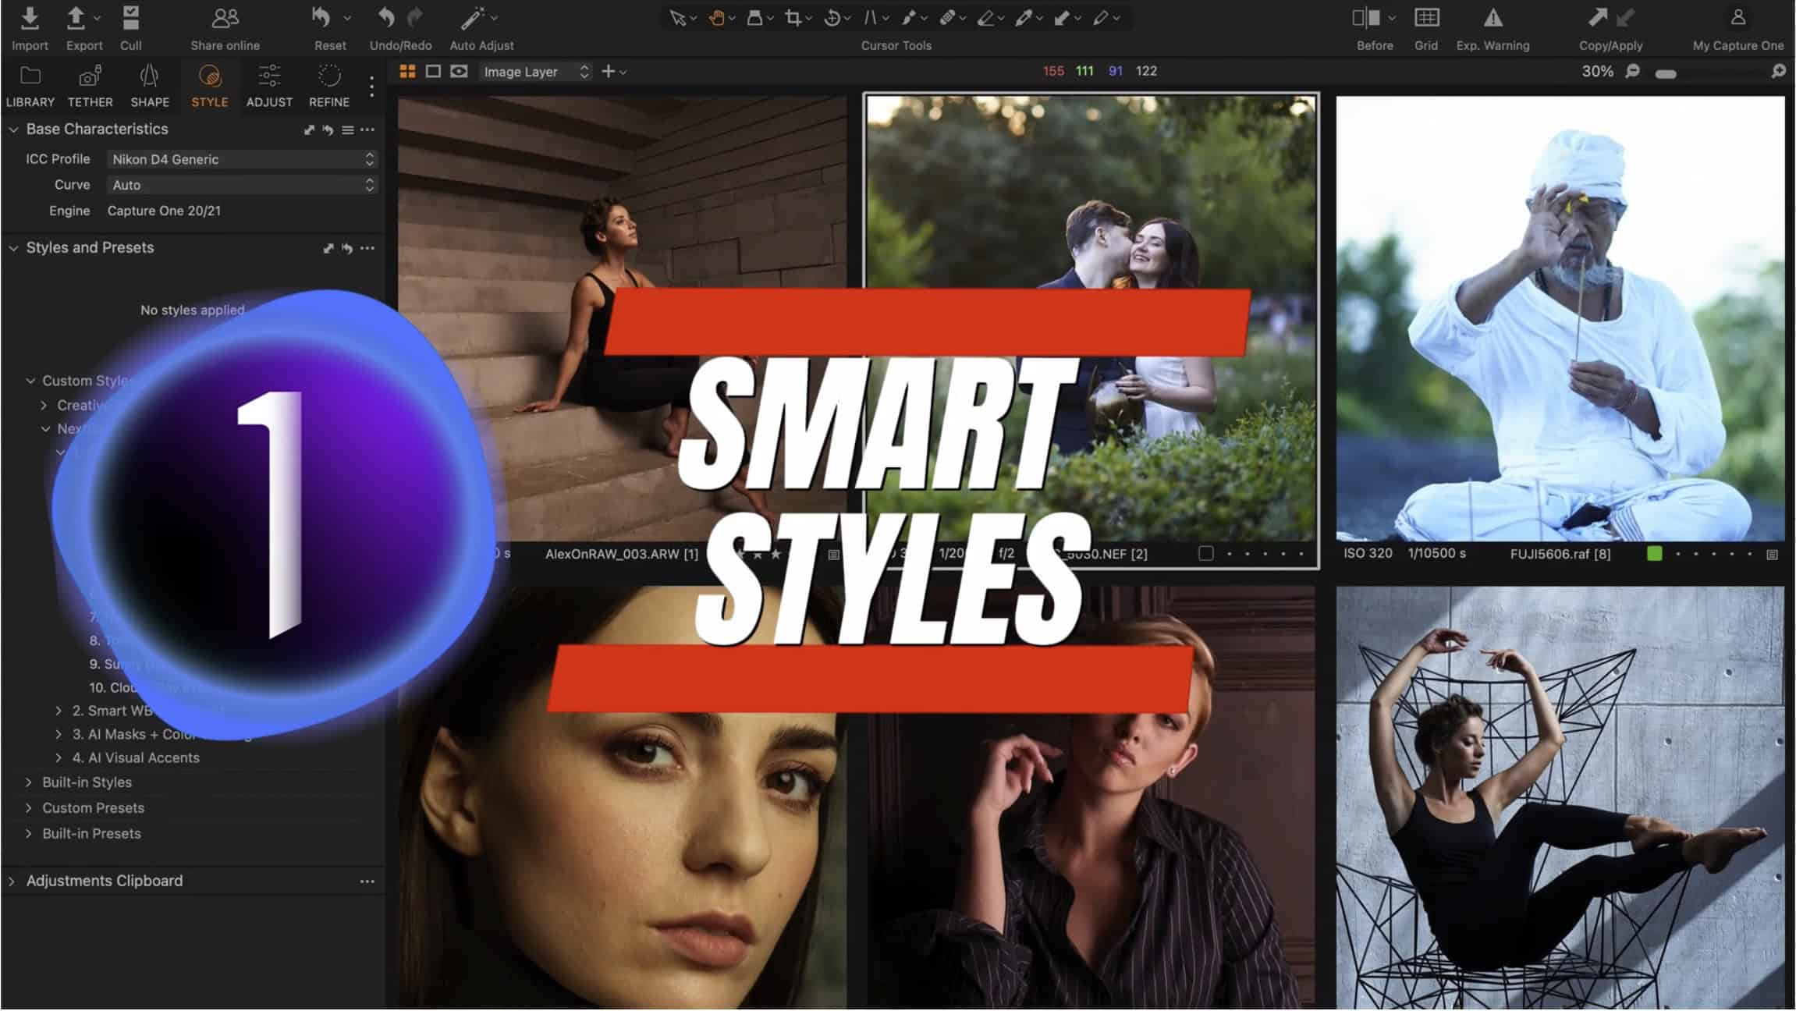This screenshot has width=1796, height=1011.
Task: Open the add layer plus menu
Action: pos(613,72)
